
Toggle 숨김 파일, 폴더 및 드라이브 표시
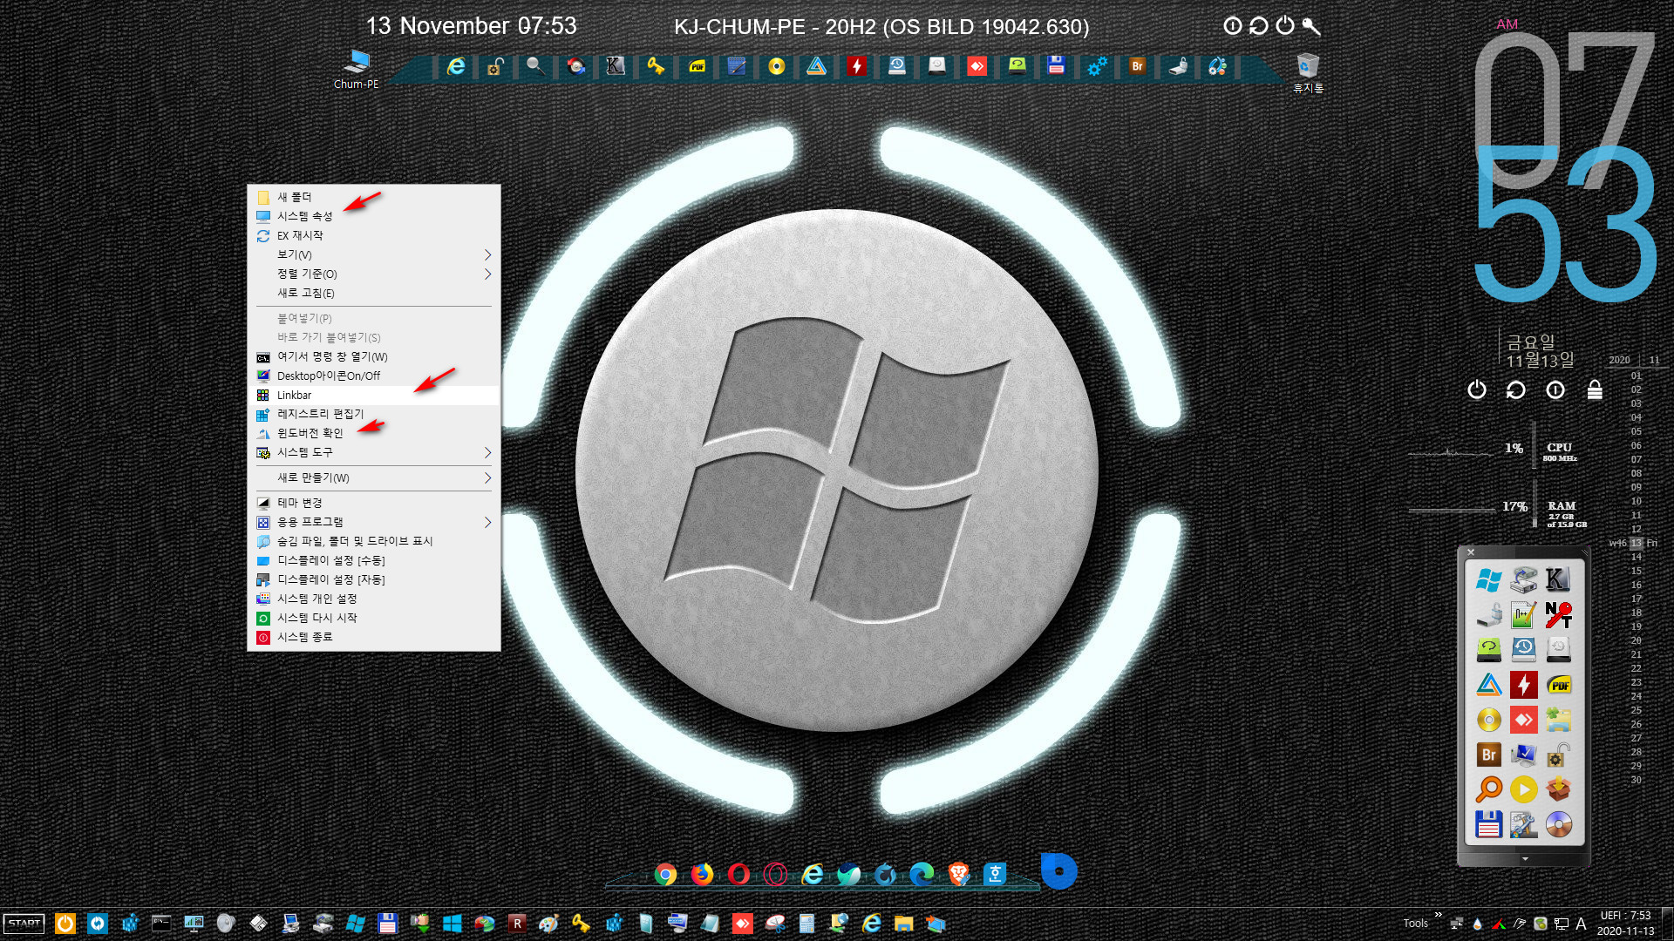[x=374, y=541]
